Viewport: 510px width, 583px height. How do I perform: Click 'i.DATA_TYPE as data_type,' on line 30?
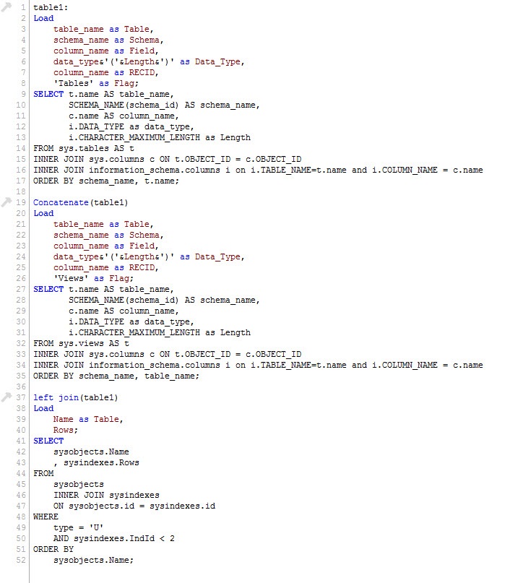tap(131, 321)
